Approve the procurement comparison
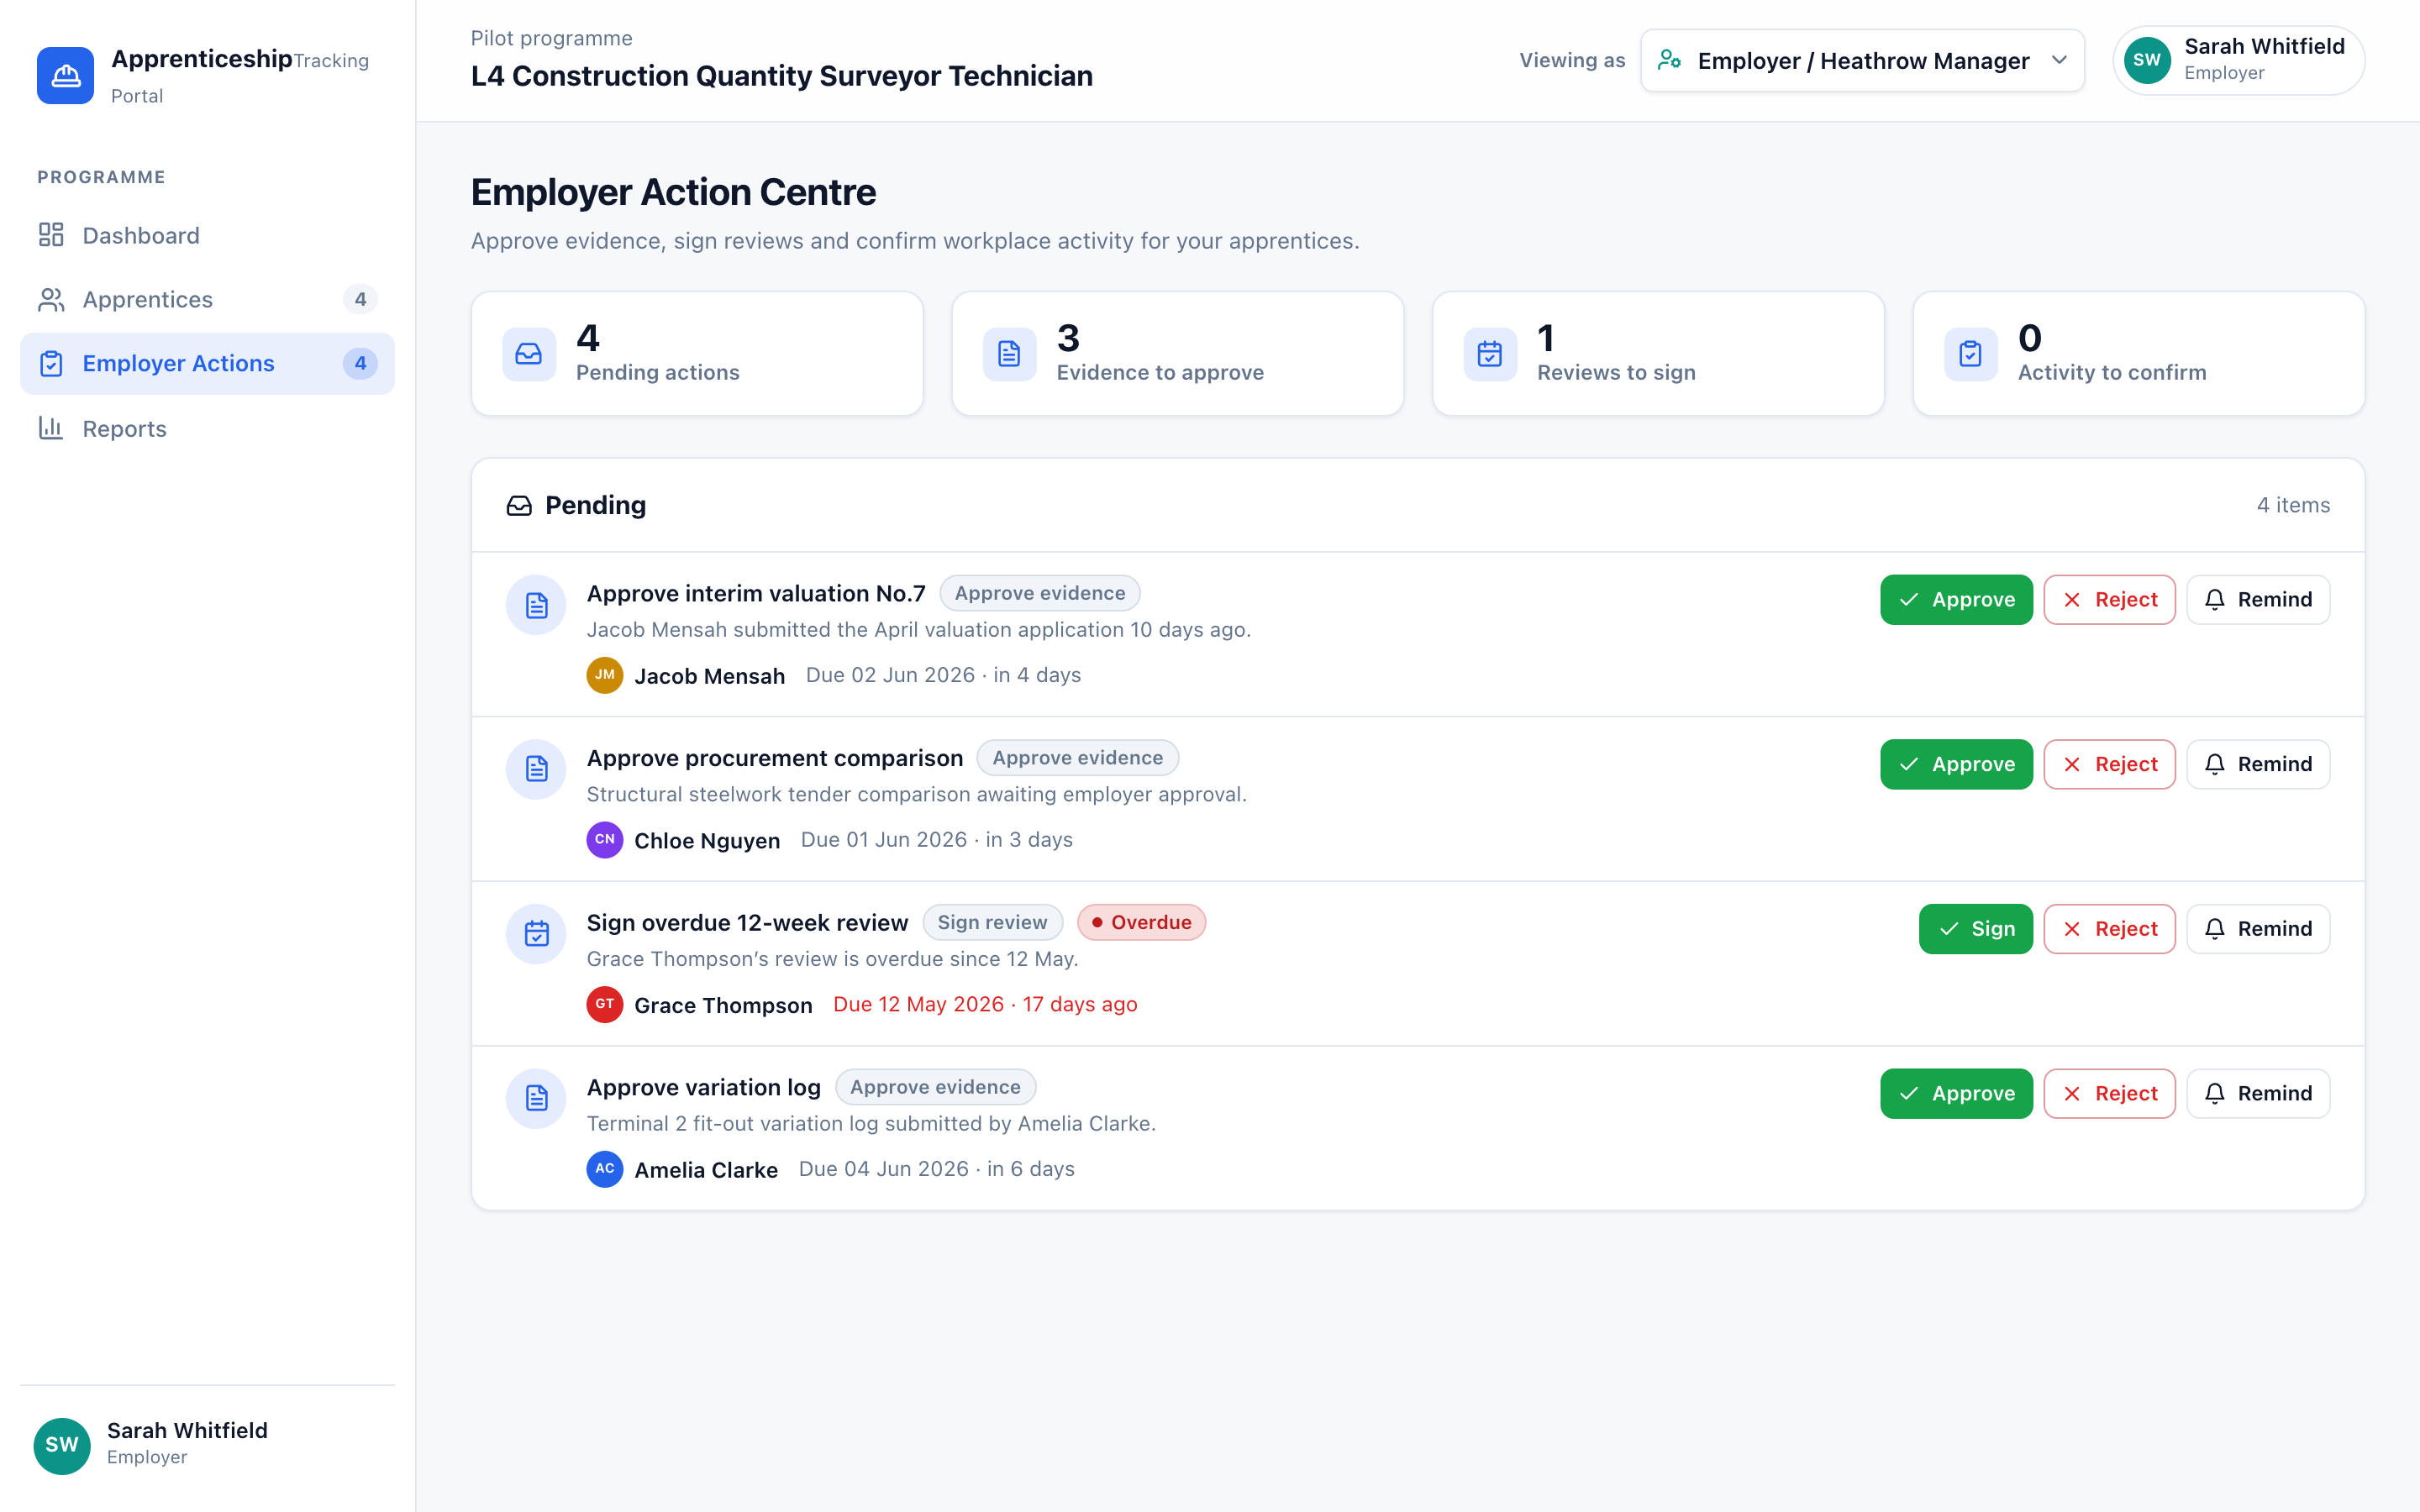2420x1512 pixels. pos(1956,764)
